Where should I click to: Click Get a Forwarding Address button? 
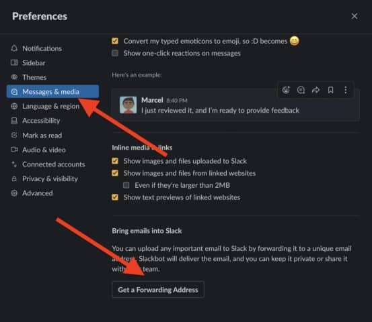[x=158, y=290]
